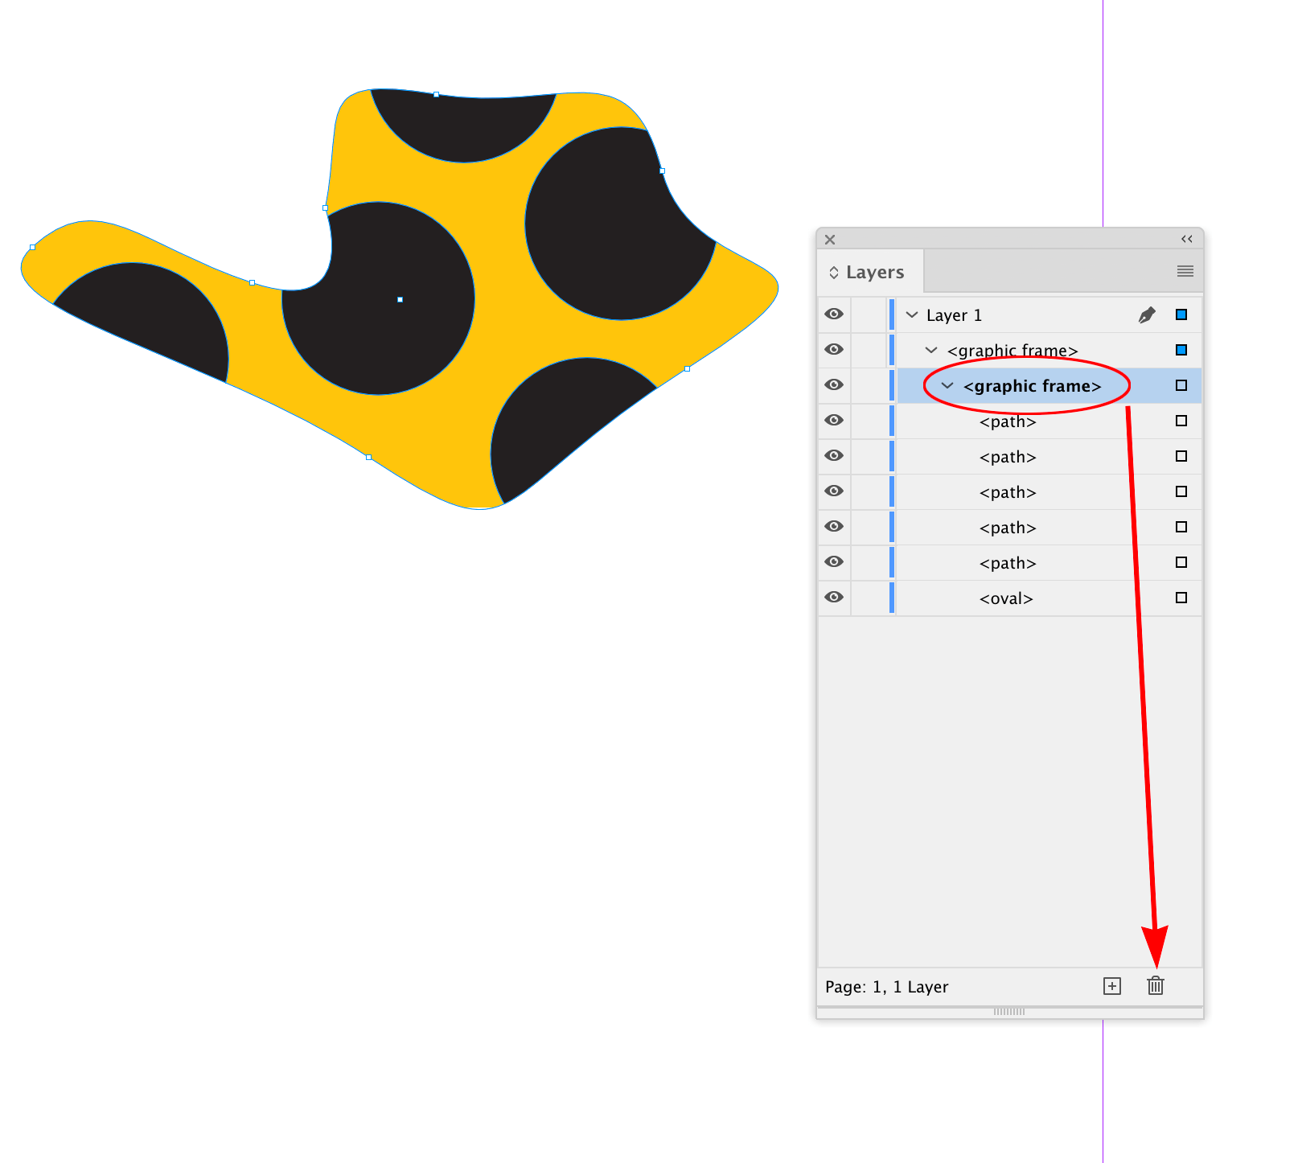
Task: Collapse the selected graphic frame chevron
Action: pos(947,385)
